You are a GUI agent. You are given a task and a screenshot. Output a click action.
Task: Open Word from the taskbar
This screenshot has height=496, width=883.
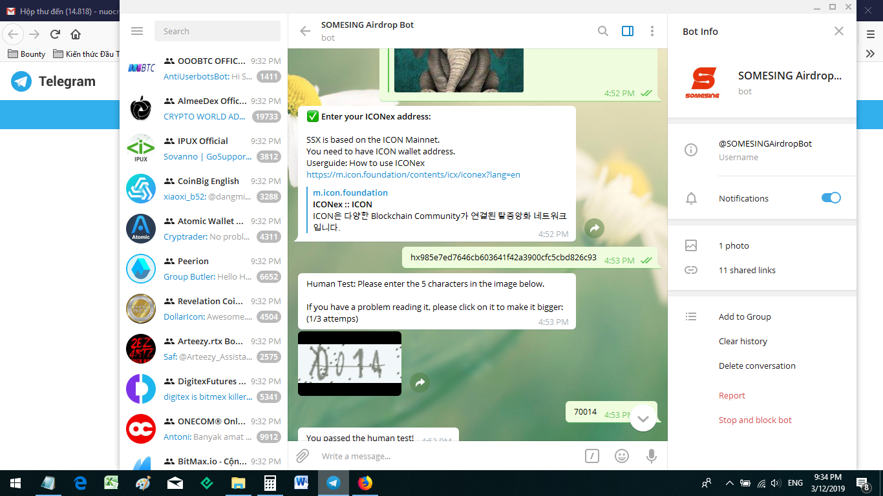point(302,482)
